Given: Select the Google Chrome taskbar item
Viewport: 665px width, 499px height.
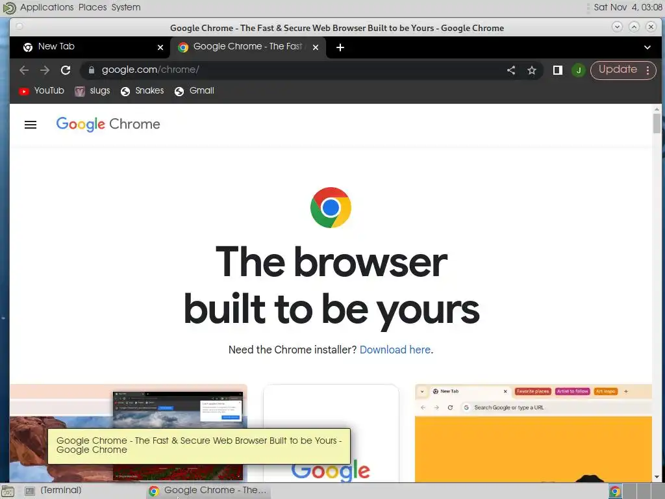Looking at the screenshot, I should 208,491.
